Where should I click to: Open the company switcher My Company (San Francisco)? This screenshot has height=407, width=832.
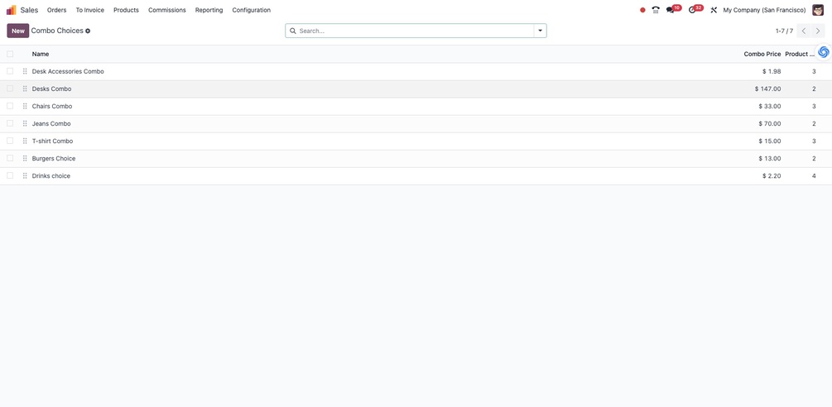click(x=764, y=10)
